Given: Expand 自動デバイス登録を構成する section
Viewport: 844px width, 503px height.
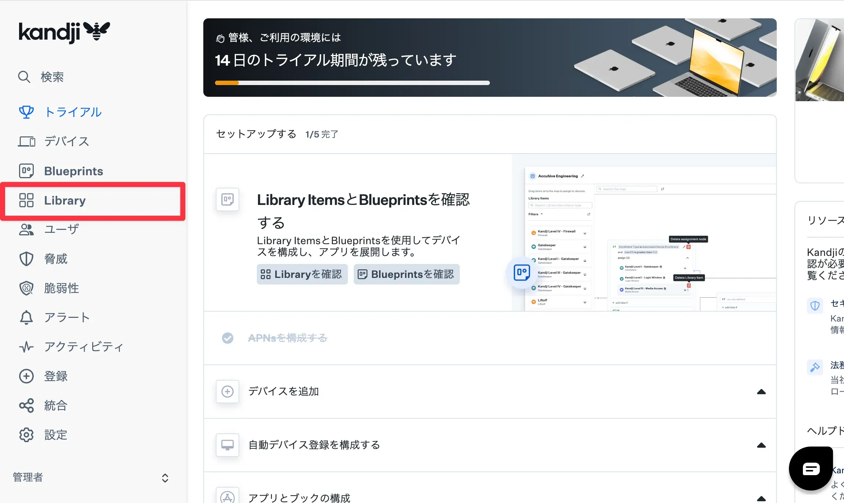Looking at the screenshot, I should (x=761, y=445).
